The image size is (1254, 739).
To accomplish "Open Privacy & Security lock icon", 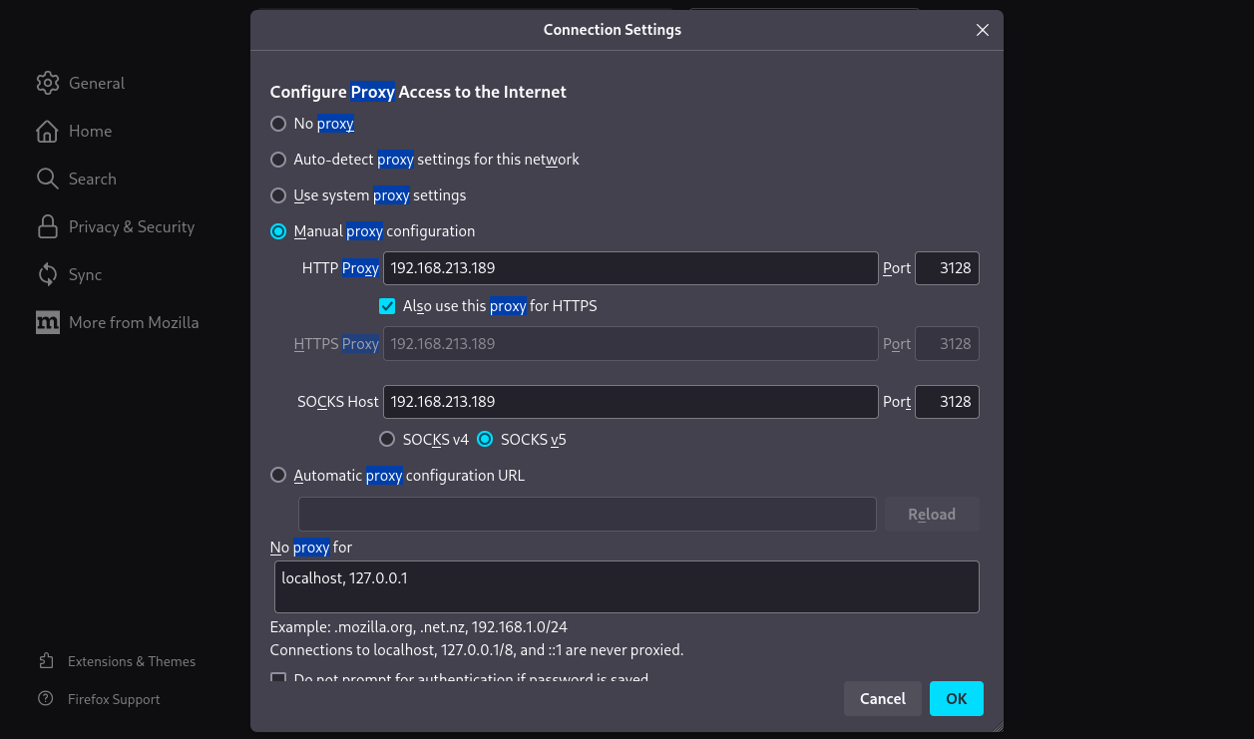I will tap(47, 226).
